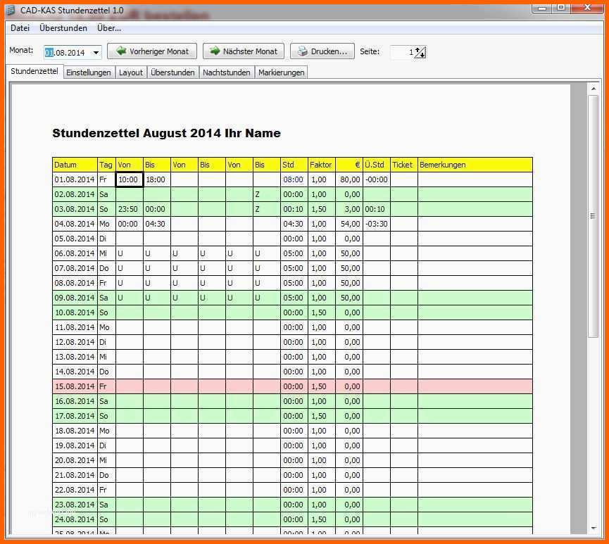Go to next month with Nächster Monat

[244, 51]
